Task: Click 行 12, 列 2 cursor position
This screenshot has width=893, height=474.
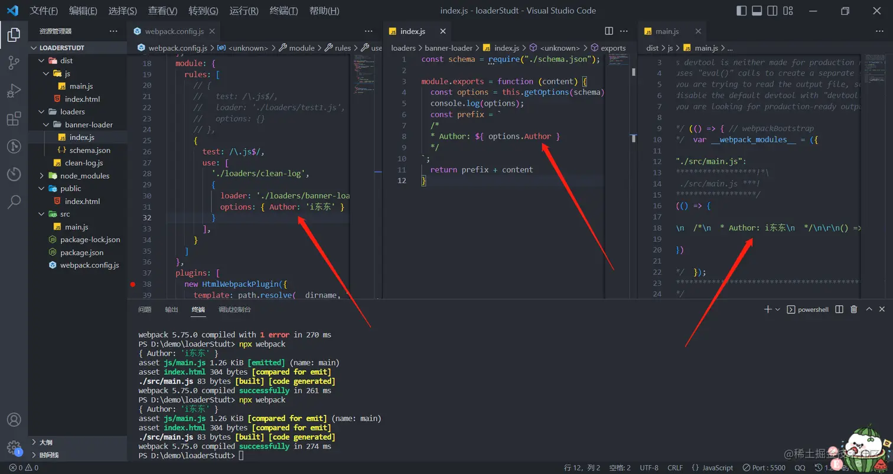Action: (581, 468)
